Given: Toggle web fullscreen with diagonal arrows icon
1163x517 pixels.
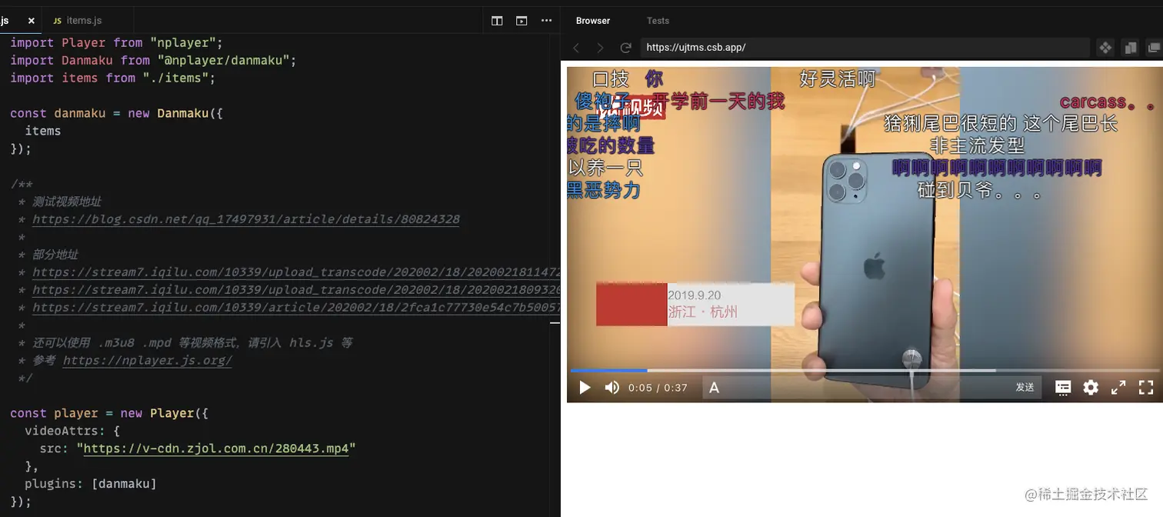Looking at the screenshot, I should pos(1118,388).
